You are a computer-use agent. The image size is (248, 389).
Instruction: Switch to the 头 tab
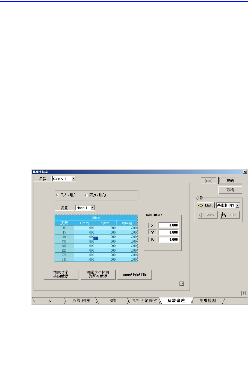(49, 301)
